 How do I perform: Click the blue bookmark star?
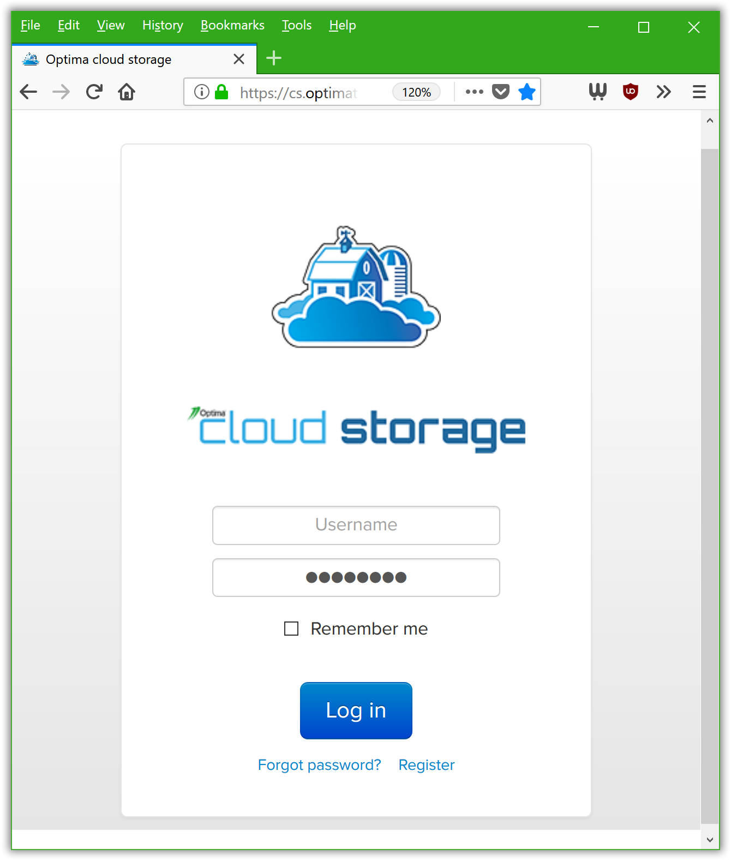[x=526, y=92]
